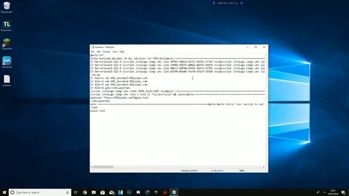Click the 'Type here to search' box

pyautogui.click(x=40, y=192)
